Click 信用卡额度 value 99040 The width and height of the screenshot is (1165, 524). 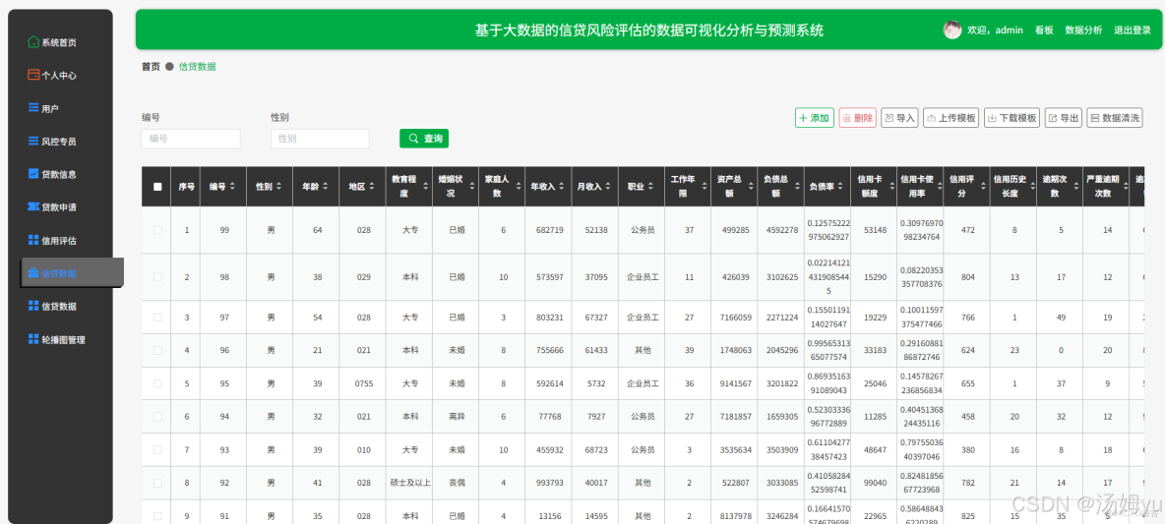coord(875,483)
